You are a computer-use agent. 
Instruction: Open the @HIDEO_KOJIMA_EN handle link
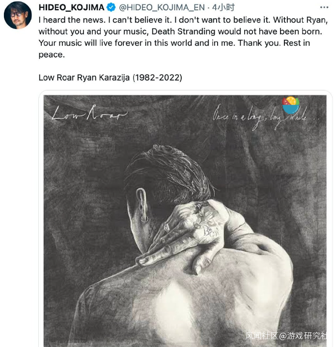pyautogui.click(x=163, y=7)
